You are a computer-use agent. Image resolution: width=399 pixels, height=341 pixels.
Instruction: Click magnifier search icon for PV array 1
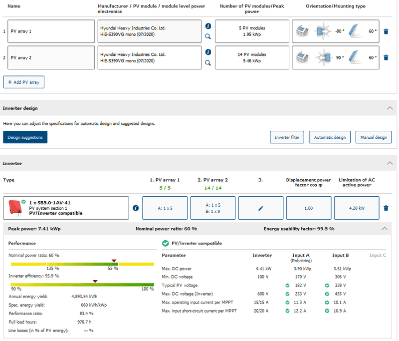tap(208, 36)
